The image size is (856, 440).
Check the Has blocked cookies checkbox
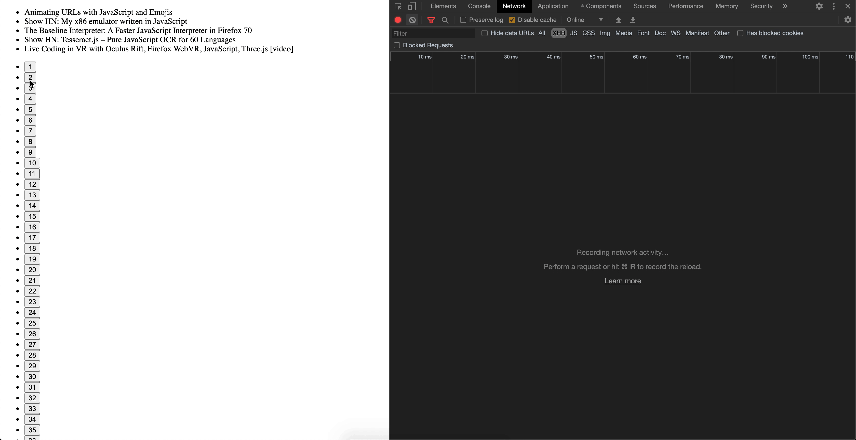pos(740,33)
